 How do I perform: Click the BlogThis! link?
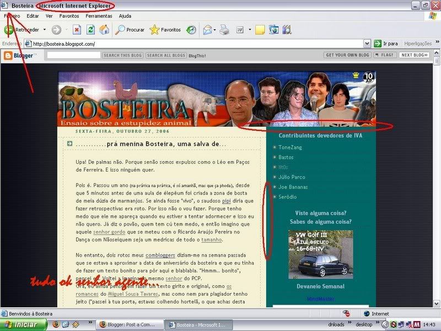[x=197, y=56]
